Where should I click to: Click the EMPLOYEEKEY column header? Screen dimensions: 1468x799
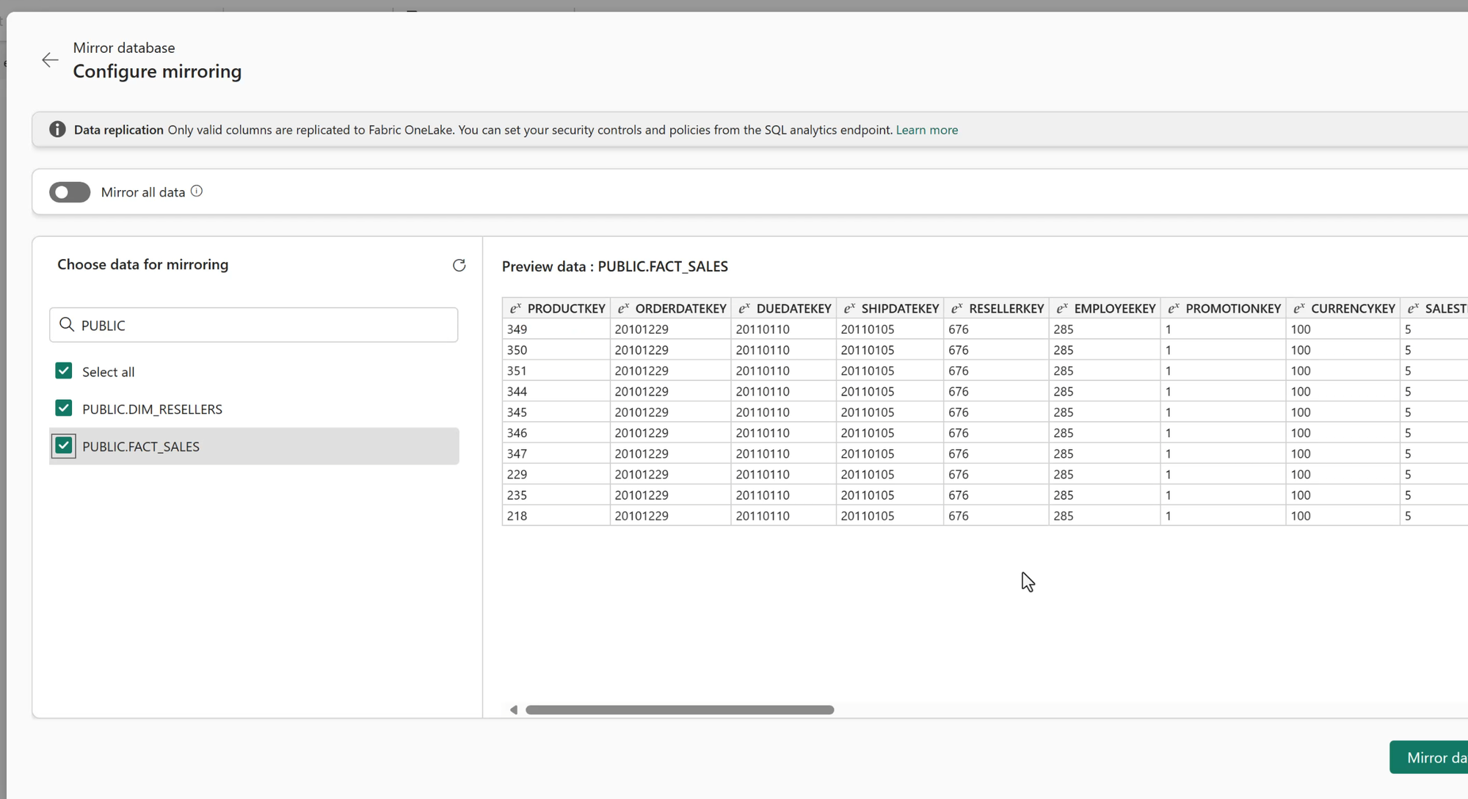pyautogui.click(x=1114, y=309)
